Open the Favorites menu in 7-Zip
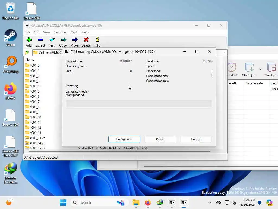The height and width of the screenshot is (209, 278). 60,32
